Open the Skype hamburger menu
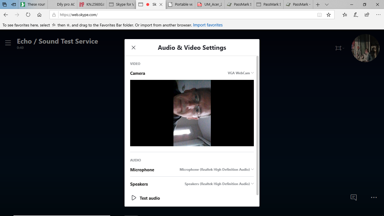This screenshot has width=384, height=216. tap(8, 43)
